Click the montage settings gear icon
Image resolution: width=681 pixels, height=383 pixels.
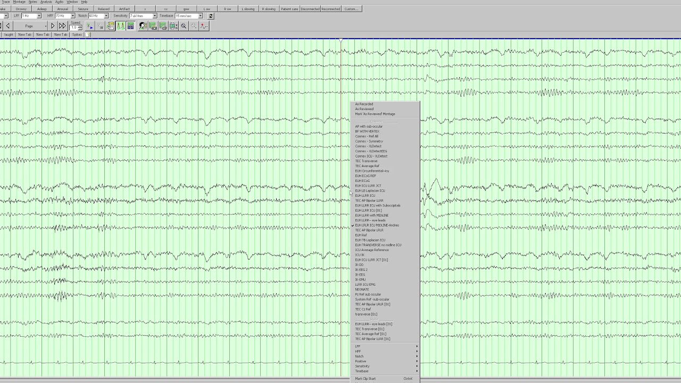(173, 26)
